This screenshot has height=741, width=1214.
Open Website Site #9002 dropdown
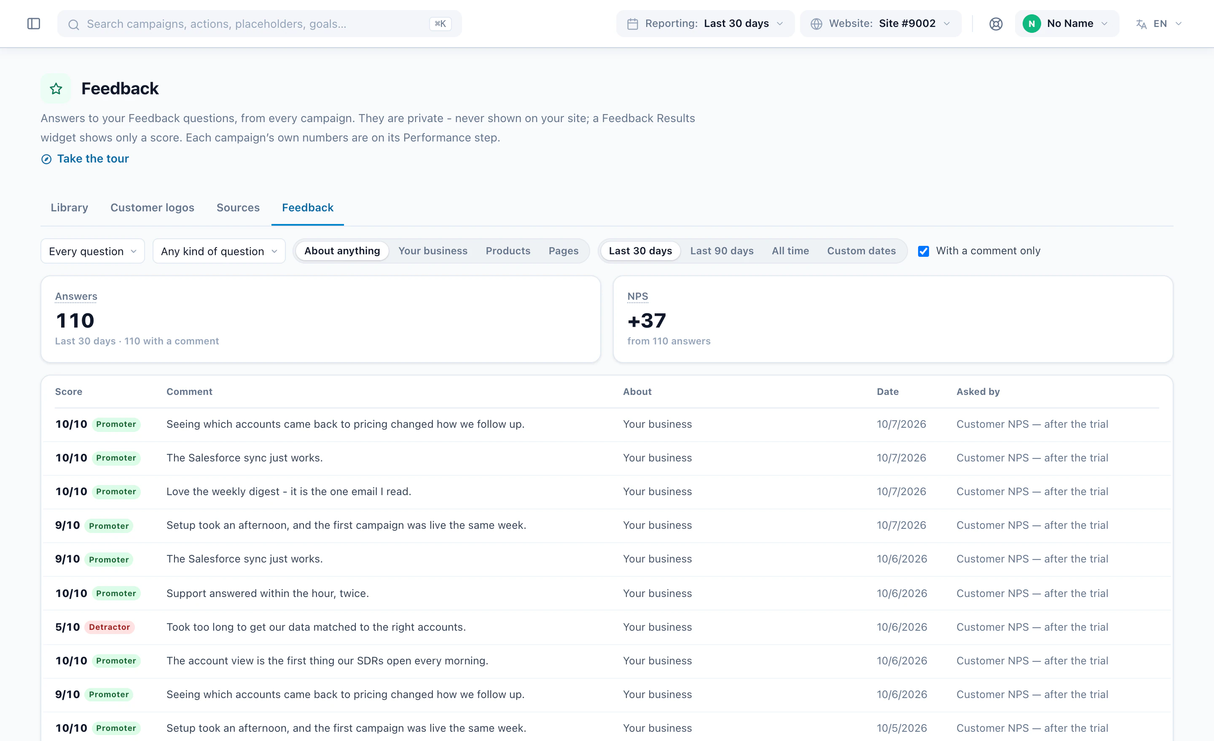[x=881, y=24]
